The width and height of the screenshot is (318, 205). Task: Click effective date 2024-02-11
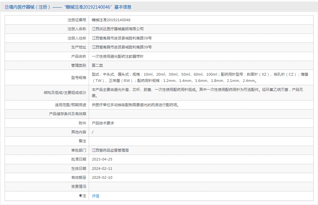102,169
